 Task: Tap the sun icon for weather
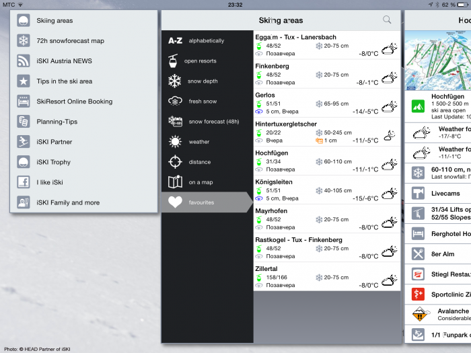point(175,142)
